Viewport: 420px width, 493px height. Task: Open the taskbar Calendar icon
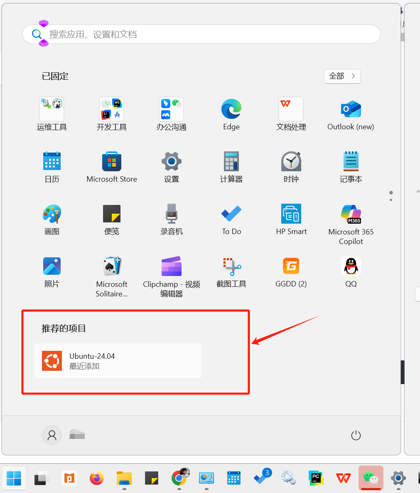coord(234,478)
